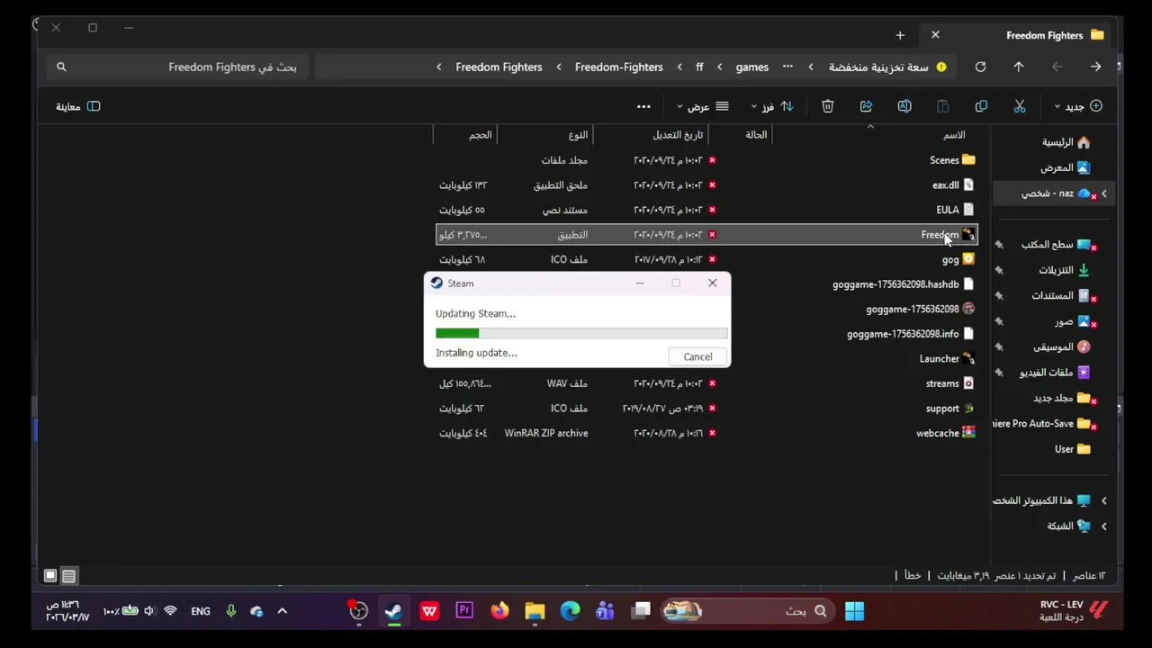Select the webcache ZIP archive
The image size is (1152, 648).
point(946,433)
